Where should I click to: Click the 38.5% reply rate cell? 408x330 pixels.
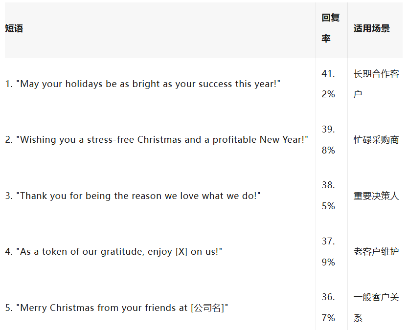[x=328, y=196]
